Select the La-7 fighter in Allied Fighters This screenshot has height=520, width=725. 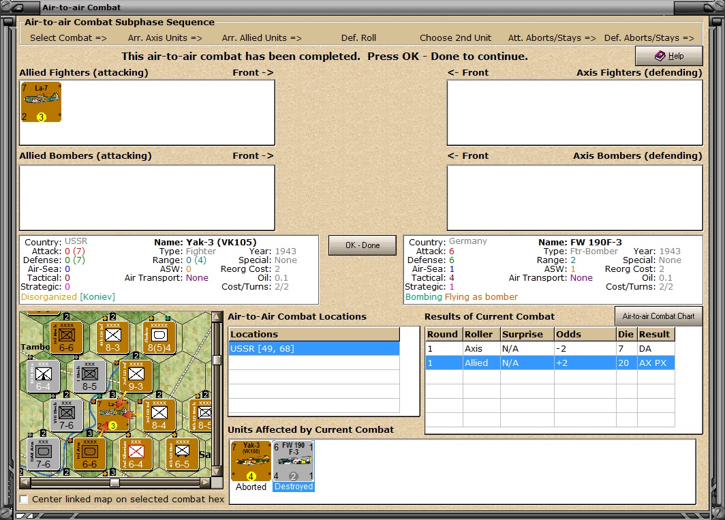41,102
